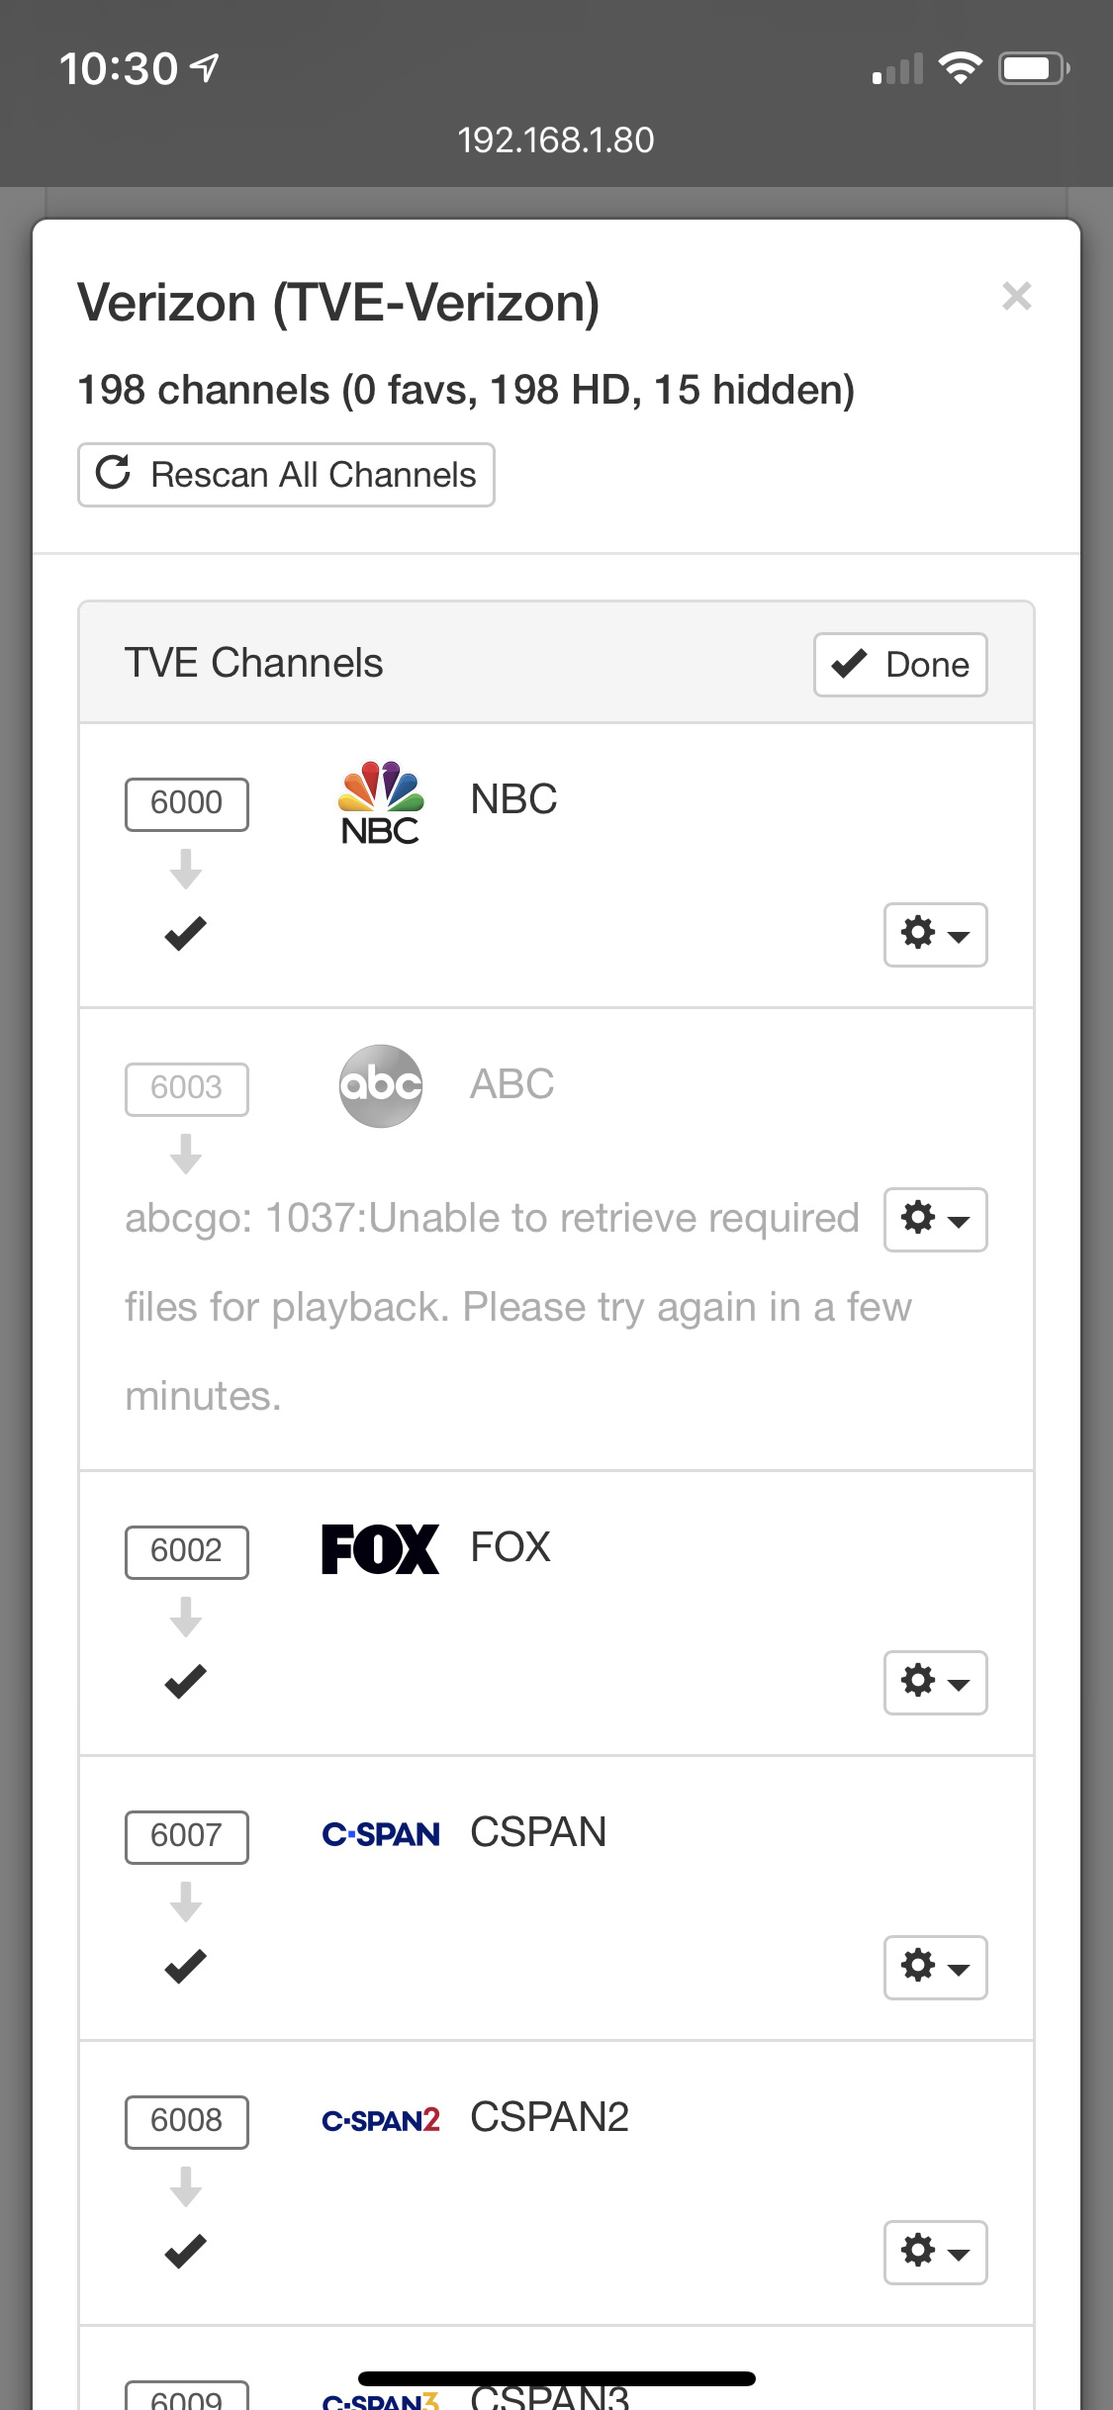Click the FOX channel logo

coord(381,1549)
